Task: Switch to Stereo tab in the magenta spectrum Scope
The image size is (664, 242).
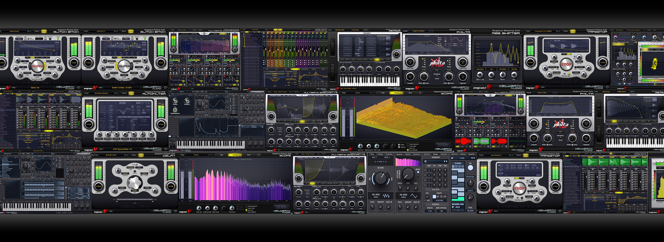Action: 249,155
